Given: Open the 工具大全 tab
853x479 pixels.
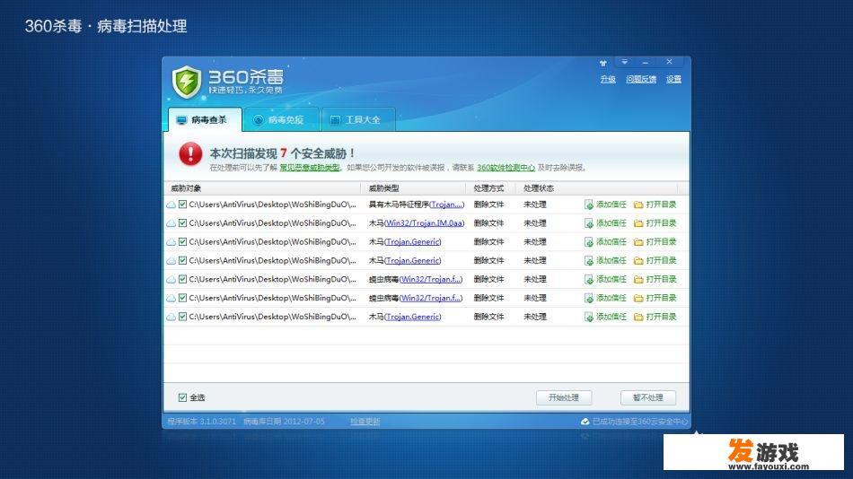Looking at the screenshot, I should coord(358,119).
